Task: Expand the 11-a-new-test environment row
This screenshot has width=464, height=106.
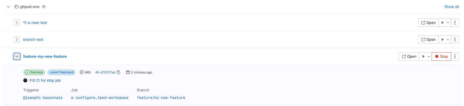Action: (x=17, y=23)
